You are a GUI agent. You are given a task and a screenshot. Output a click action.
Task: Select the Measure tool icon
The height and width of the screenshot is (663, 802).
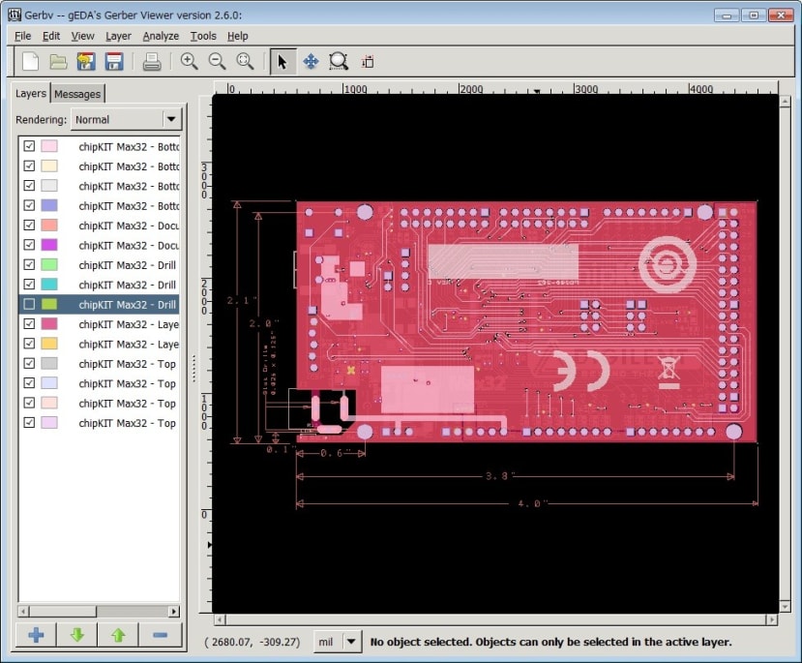click(368, 62)
